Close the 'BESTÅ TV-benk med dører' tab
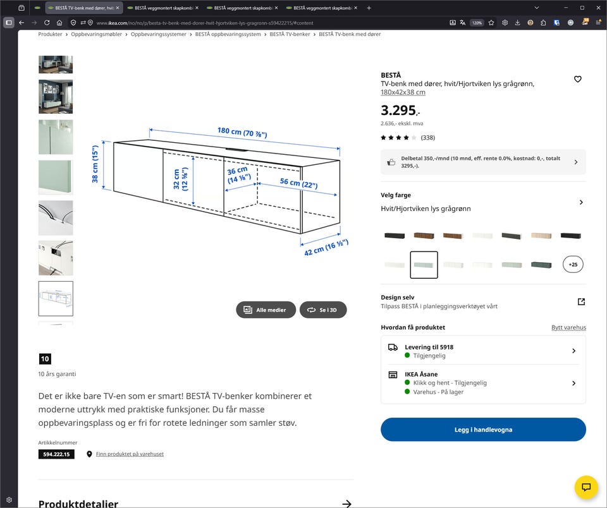Viewport: 607px width, 508px height. (x=118, y=8)
